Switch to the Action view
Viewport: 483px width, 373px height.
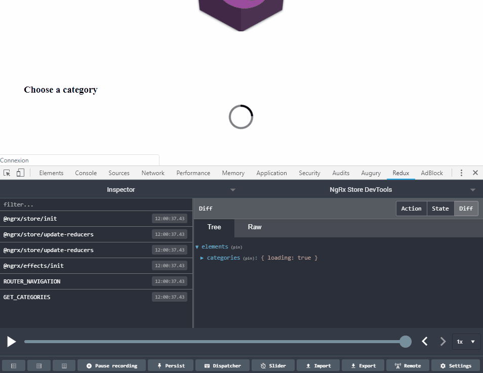(411, 209)
